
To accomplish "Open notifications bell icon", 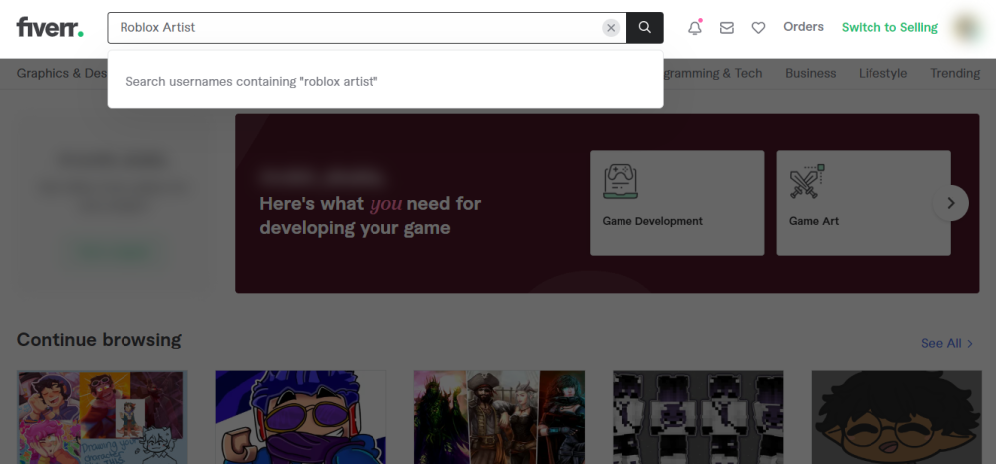I will pos(695,27).
